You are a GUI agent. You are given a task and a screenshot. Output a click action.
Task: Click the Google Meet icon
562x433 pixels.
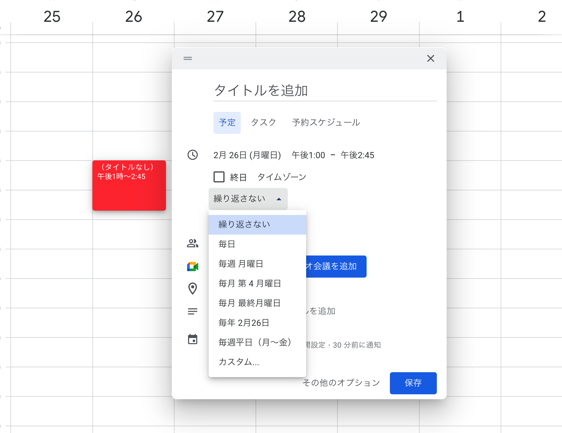[x=193, y=267]
